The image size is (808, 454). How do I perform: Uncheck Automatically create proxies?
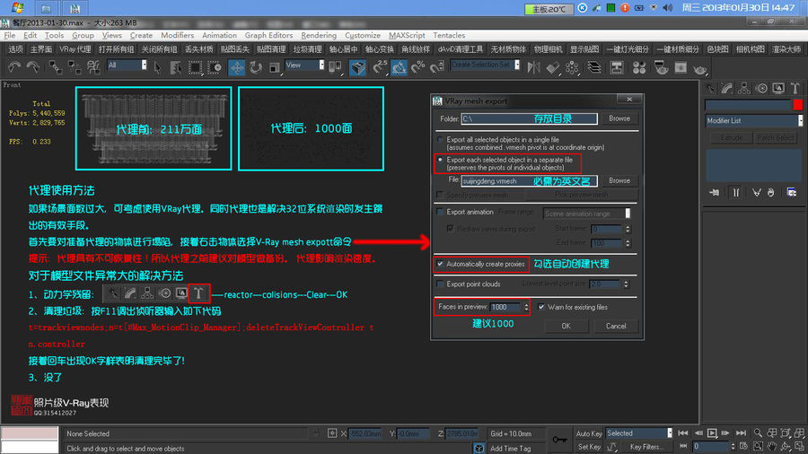coord(440,264)
